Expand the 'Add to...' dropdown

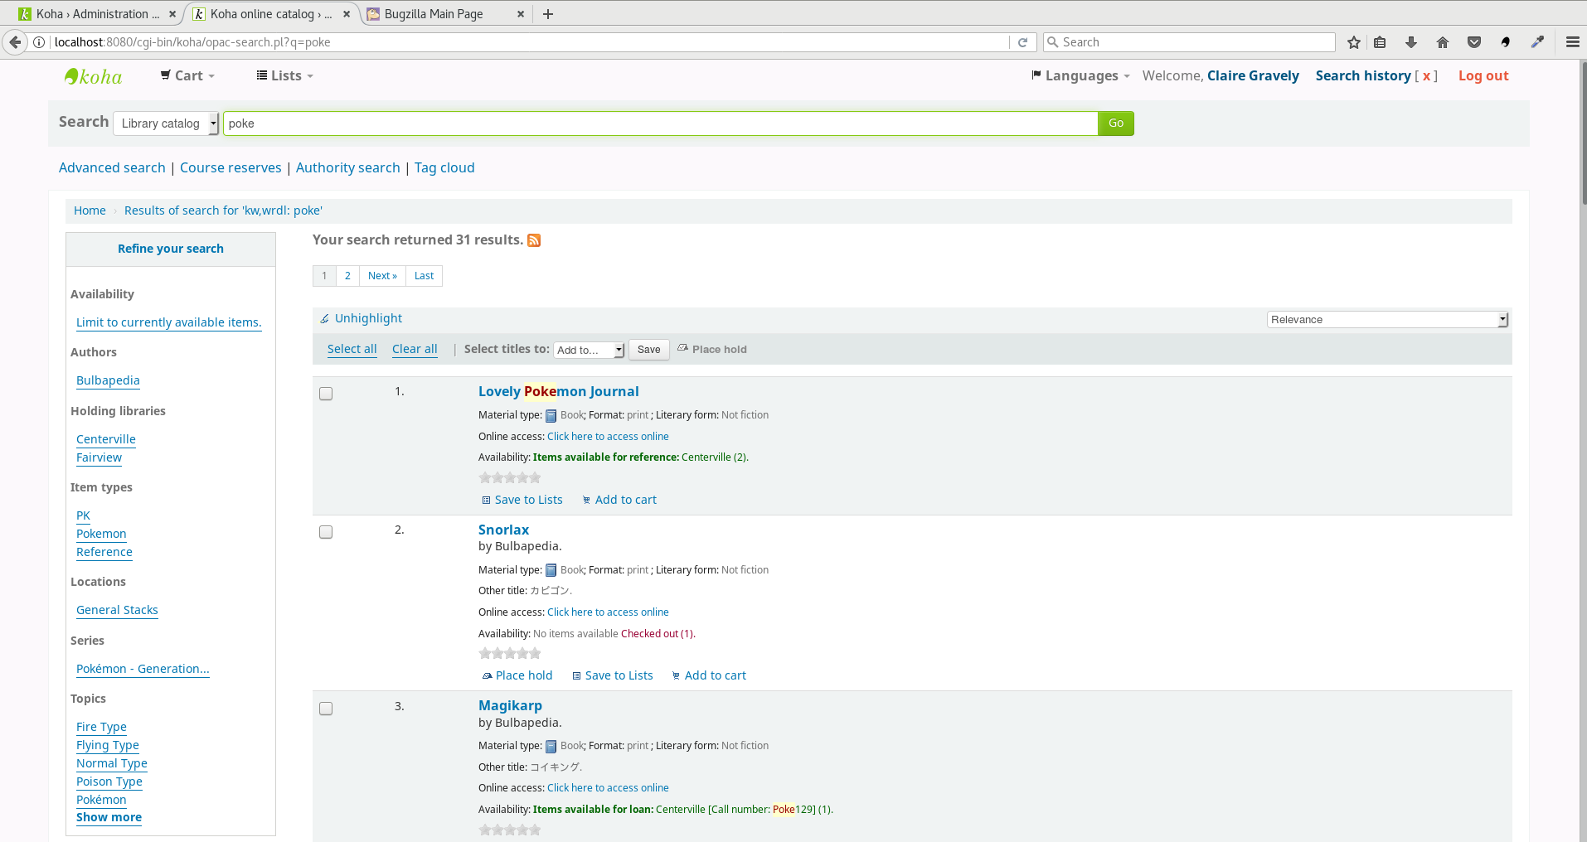(x=589, y=350)
